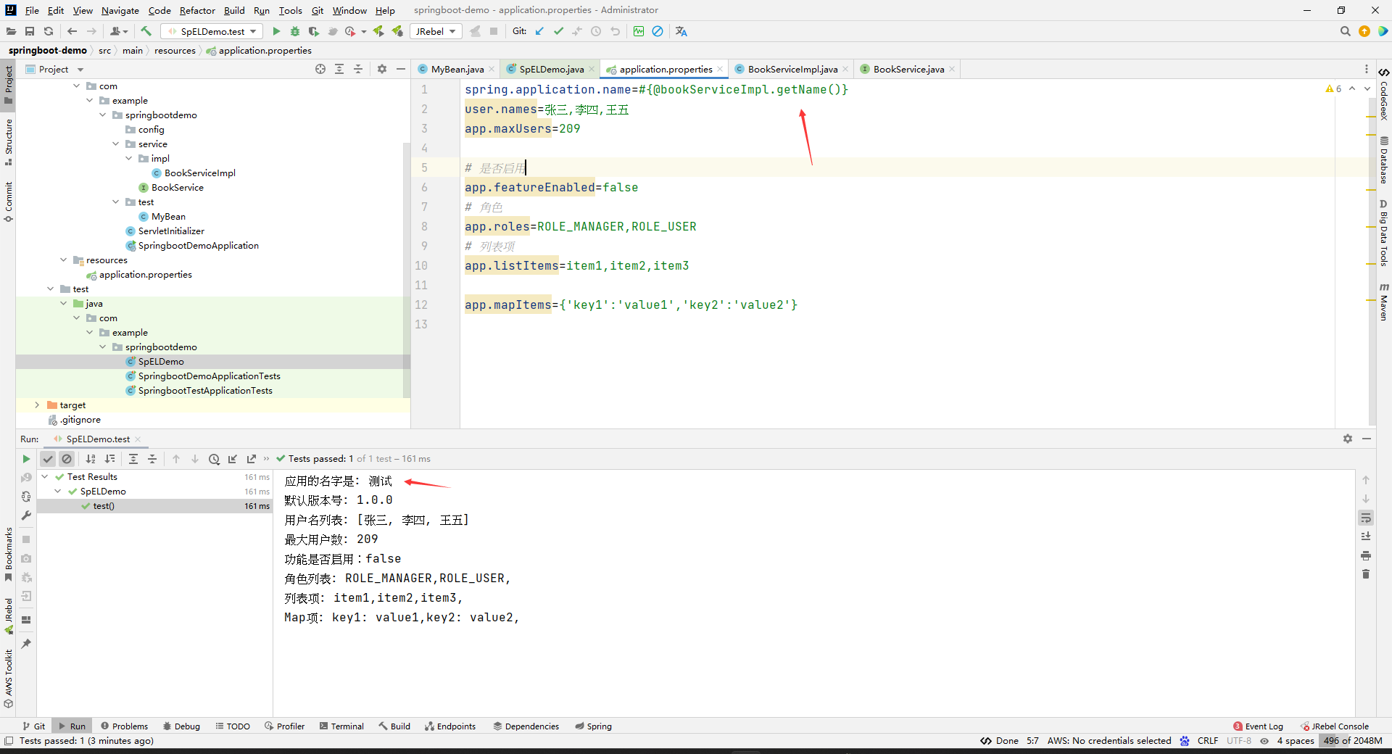Toggle soft-wrap in console output
Image resolution: width=1392 pixels, height=754 pixels.
(x=1366, y=518)
